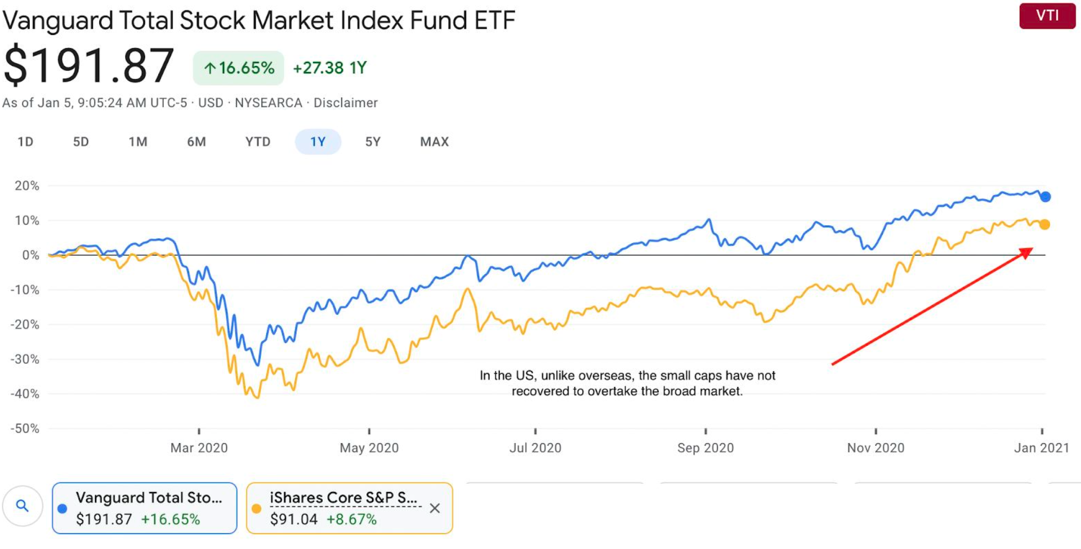Click the search magnifier icon
The width and height of the screenshot is (1081, 549).
(x=23, y=506)
